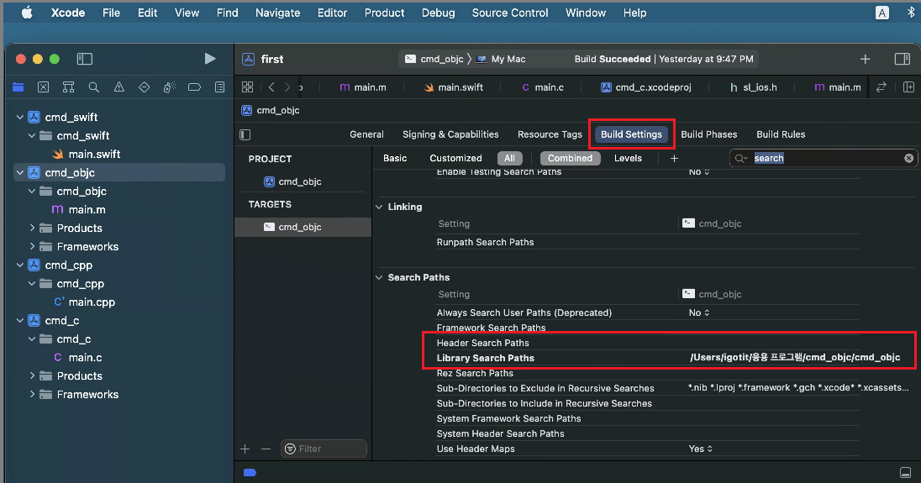Click the related items grid icon

(x=247, y=87)
